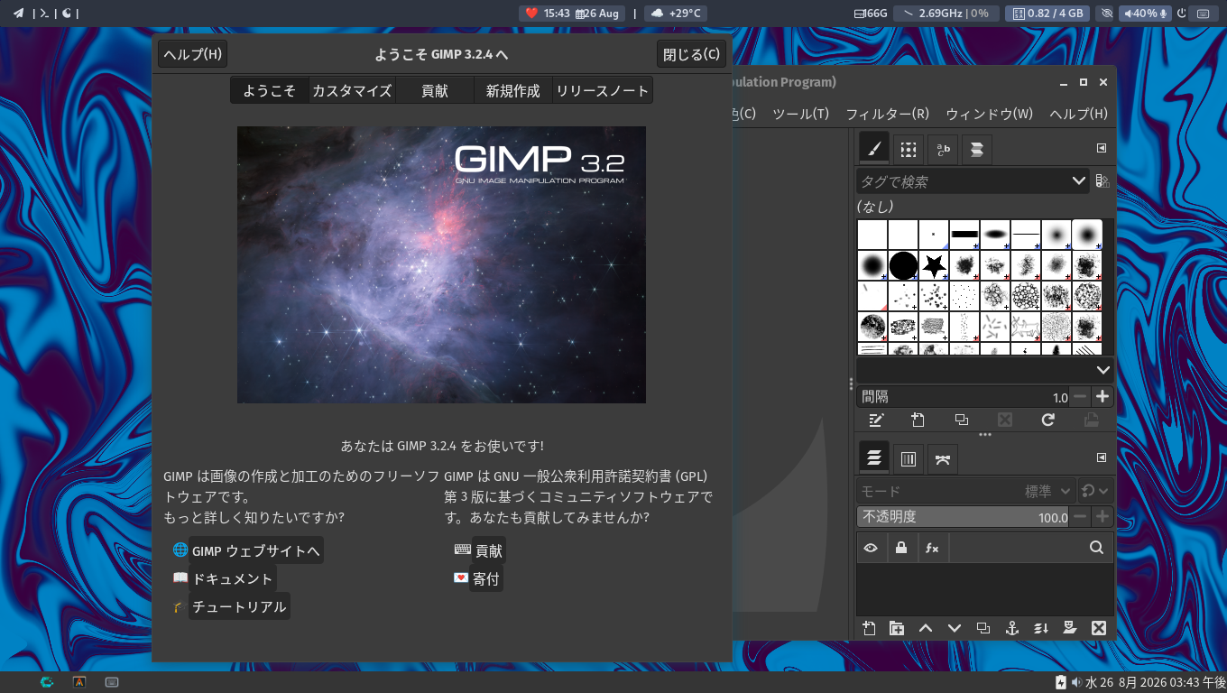Increase brush spacing with the plus button

(1102, 397)
